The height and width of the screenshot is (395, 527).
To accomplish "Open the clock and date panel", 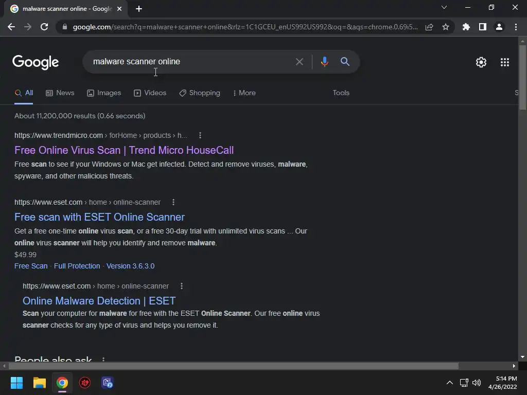I will coord(503,383).
